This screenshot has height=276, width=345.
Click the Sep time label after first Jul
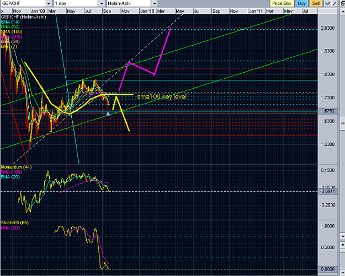(107, 11)
